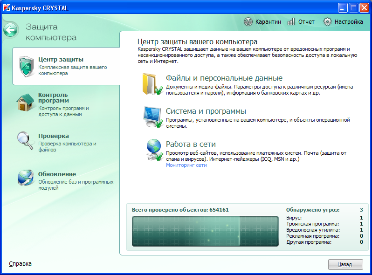Open the Справка help link
The image size is (372, 275).
point(20,264)
